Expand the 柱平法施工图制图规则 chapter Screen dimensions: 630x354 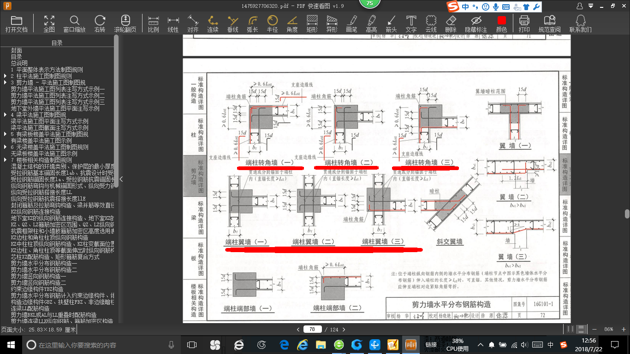coord(5,76)
